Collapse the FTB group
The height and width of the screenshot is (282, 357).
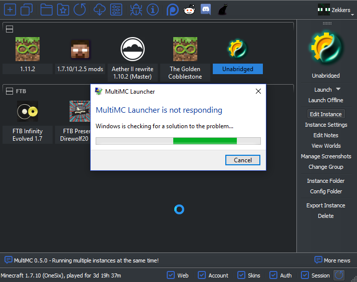10,91
